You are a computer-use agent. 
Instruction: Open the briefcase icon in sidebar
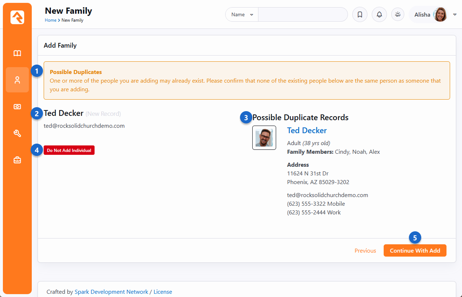click(17, 160)
